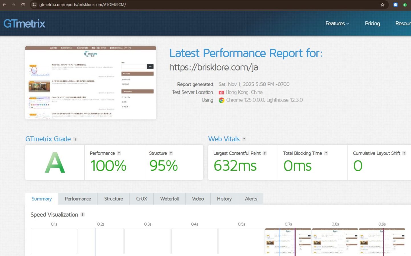Open the GTmetrix Grade help question icon

tap(76, 139)
